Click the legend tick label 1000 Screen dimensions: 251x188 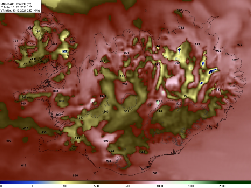click(x=160, y=186)
